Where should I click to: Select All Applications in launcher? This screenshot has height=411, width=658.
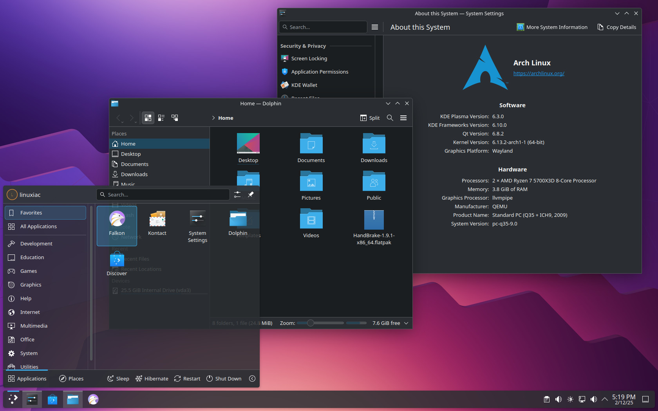pyautogui.click(x=45, y=226)
